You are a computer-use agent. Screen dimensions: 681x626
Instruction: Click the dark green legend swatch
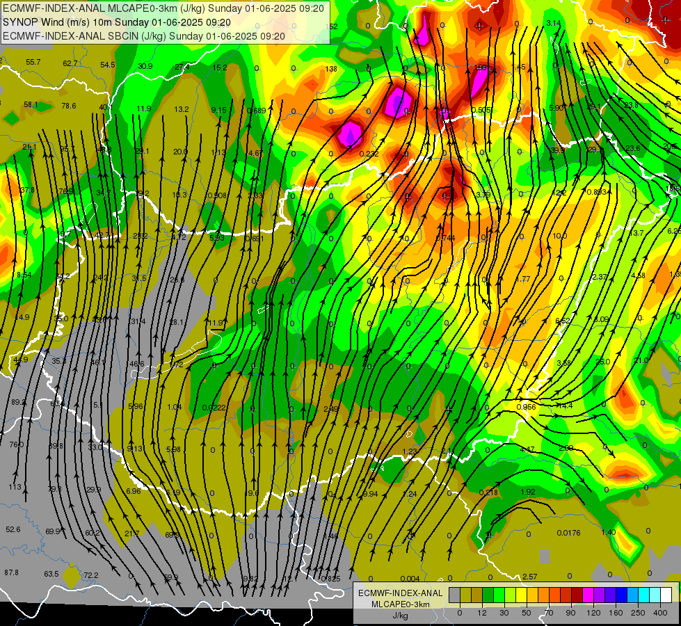click(488, 595)
